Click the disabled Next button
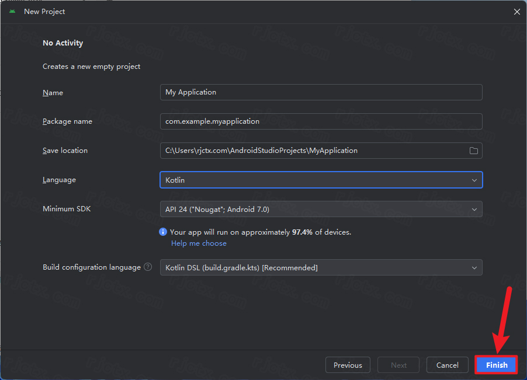This screenshot has height=380, width=527. [398, 365]
